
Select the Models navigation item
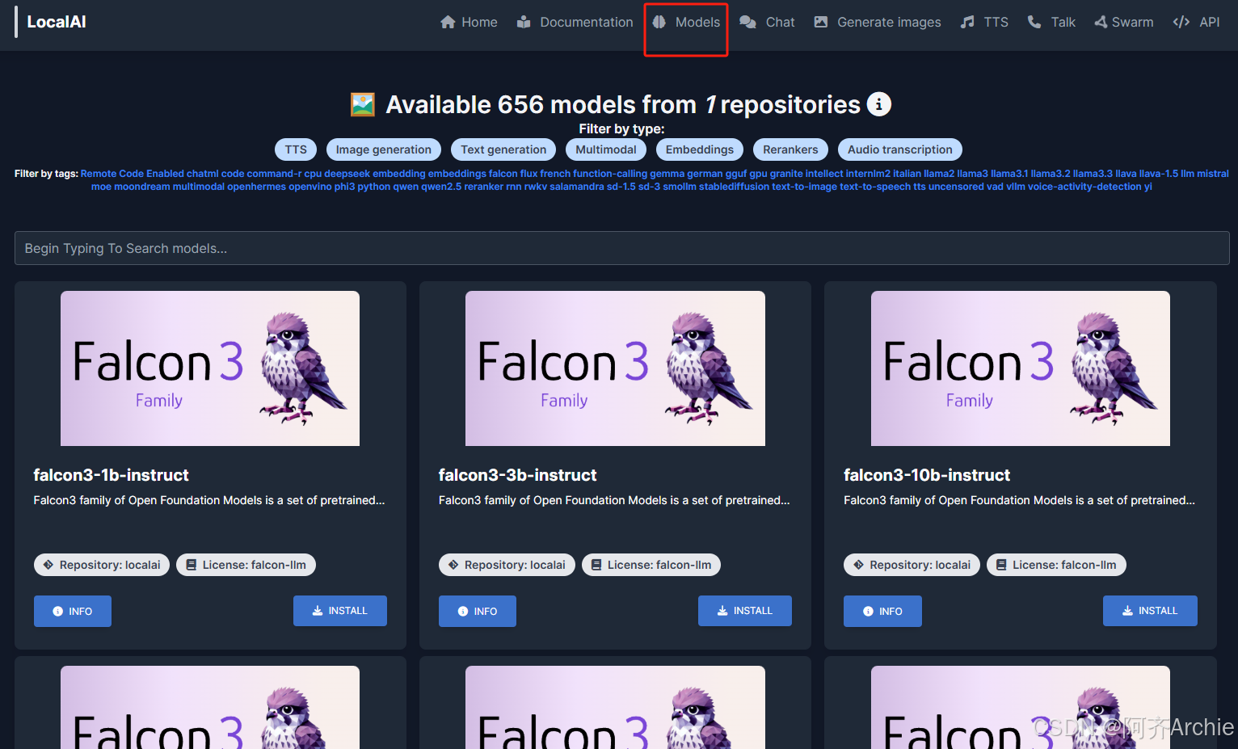(x=686, y=22)
